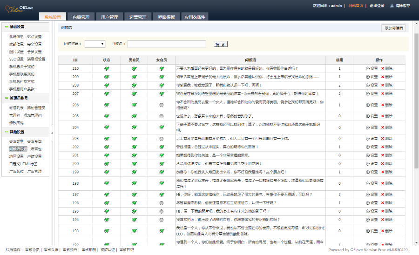The height and width of the screenshot is (255, 419).
Task: Click the 清除缓存 broom icon in header
Action: click(392, 6)
